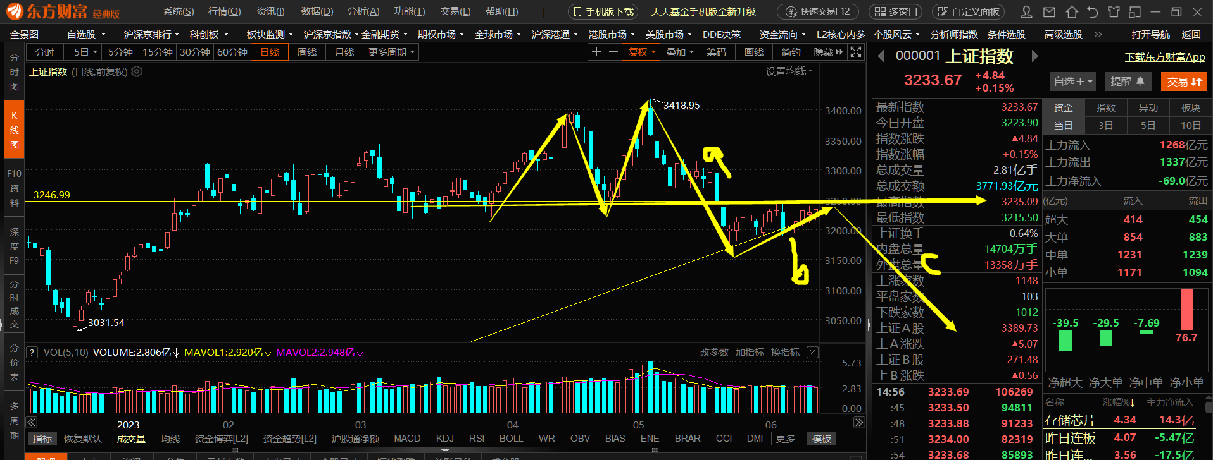Viewport: 1213px width, 460px height.
Task: Open 快速交易F12 quick trade
Action: [818, 11]
